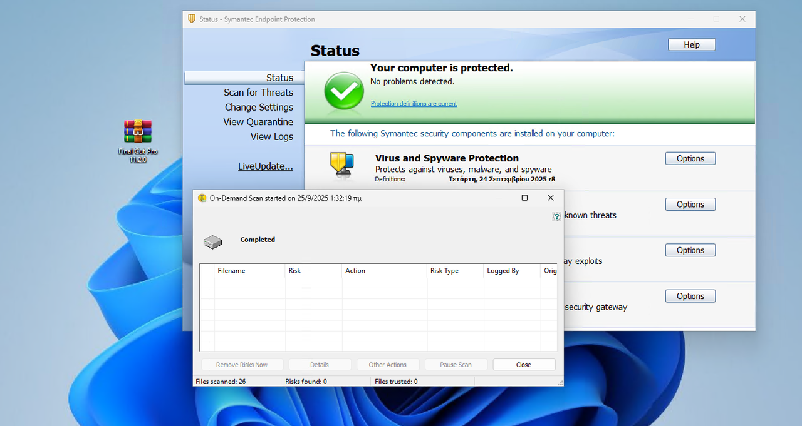Image resolution: width=802 pixels, height=426 pixels.
Task: Open Scan for Threats in sidebar
Action: pyautogui.click(x=258, y=93)
